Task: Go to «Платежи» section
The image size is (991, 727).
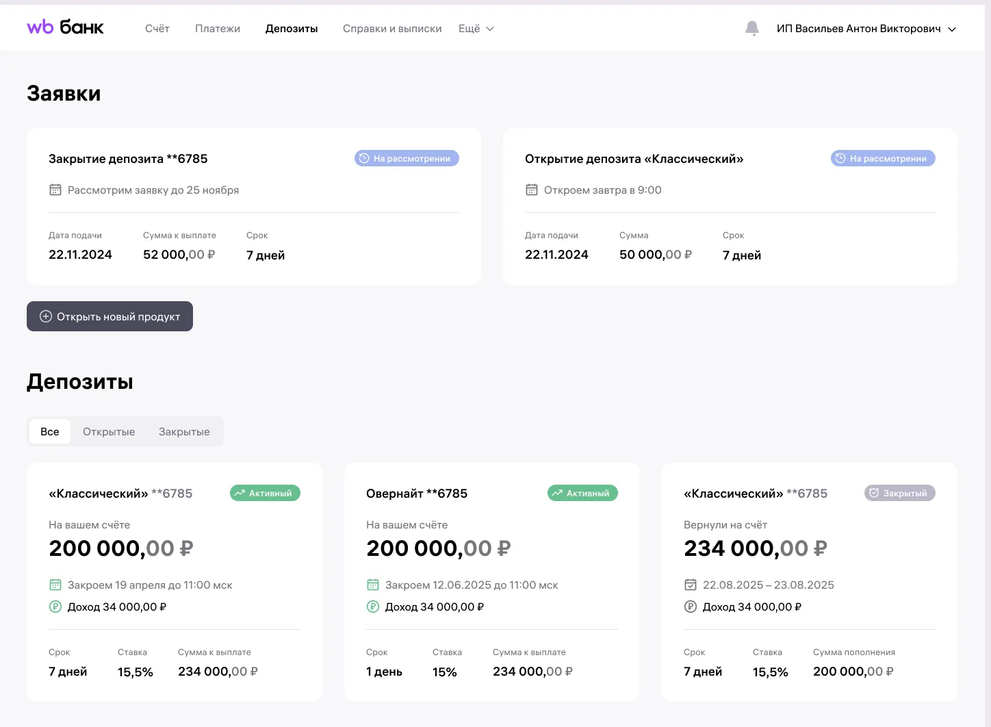Action: pos(218,29)
